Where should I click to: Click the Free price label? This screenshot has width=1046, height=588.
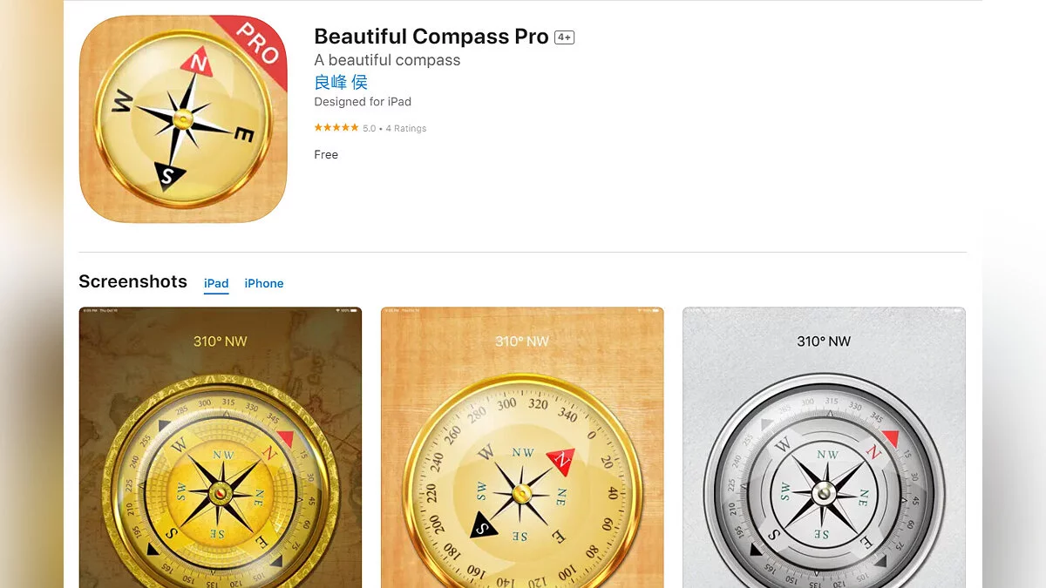tap(326, 154)
